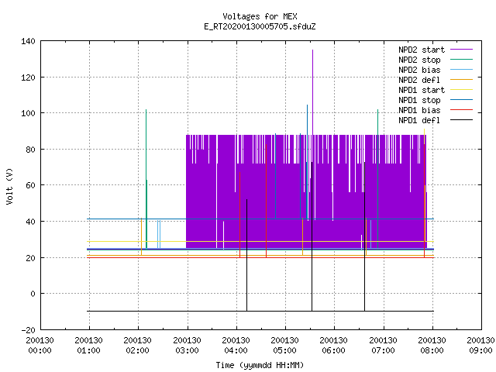
Task: Click the -20 y-axis tick label
Action: [28, 330]
